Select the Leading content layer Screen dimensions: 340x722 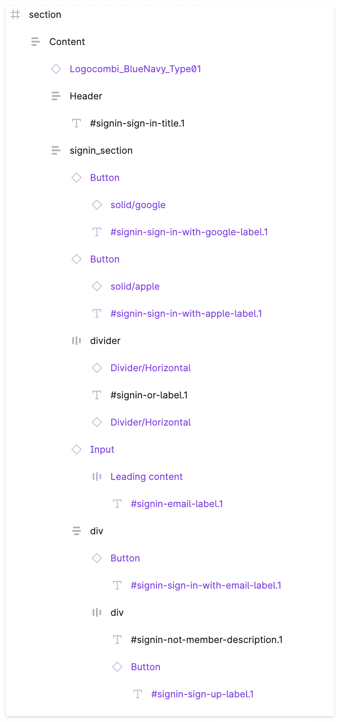146,477
